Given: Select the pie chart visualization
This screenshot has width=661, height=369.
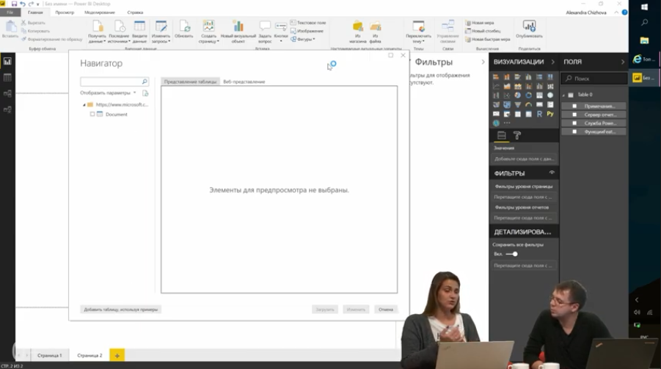Looking at the screenshot, I should [x=518, y=95].
